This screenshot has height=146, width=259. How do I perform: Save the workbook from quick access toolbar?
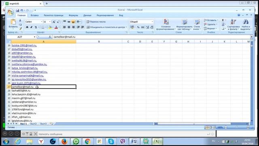[17, 10]
